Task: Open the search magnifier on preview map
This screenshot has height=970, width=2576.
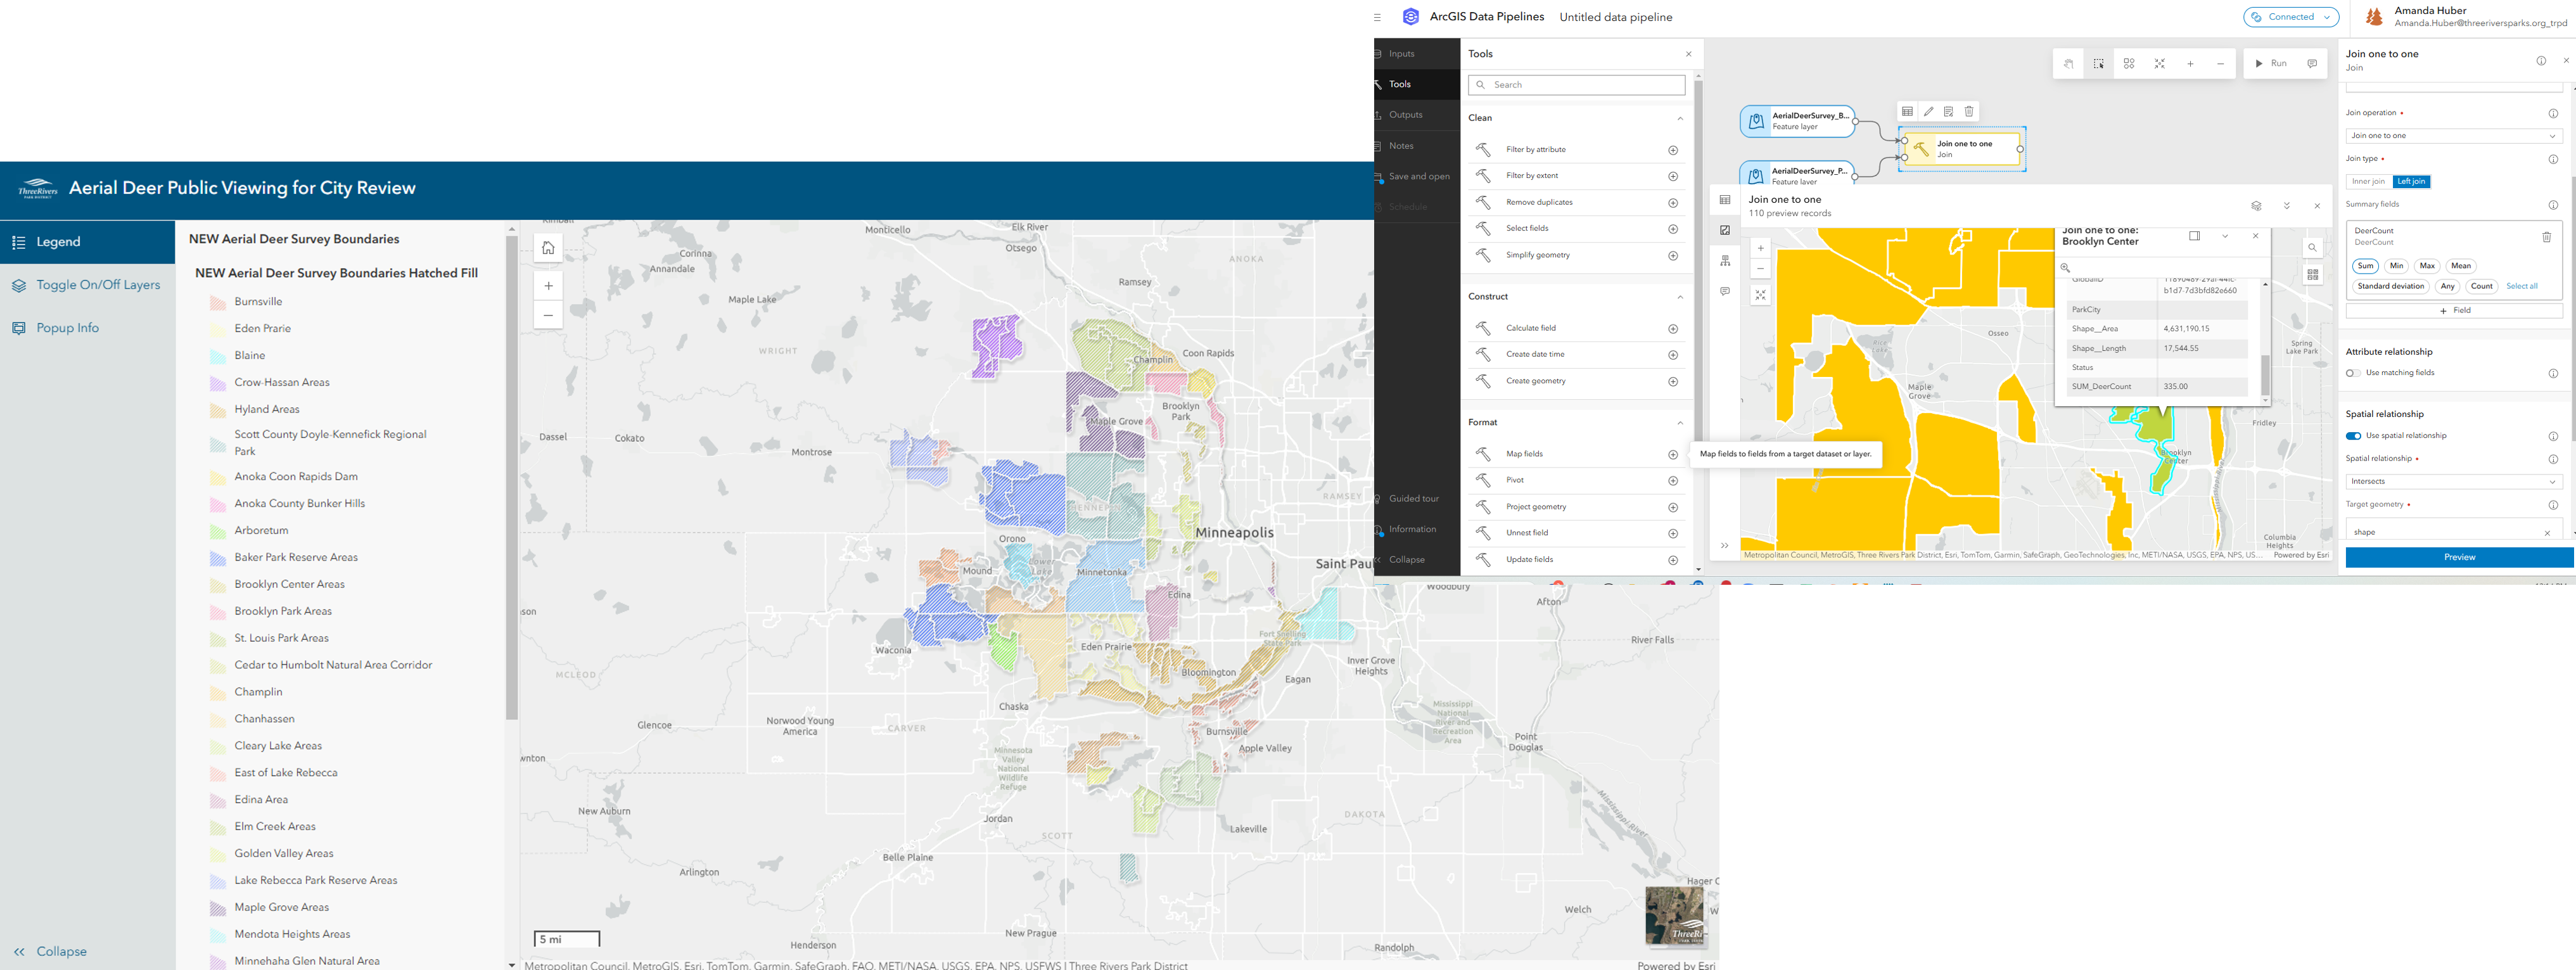Action: (x=2312, y=248)
